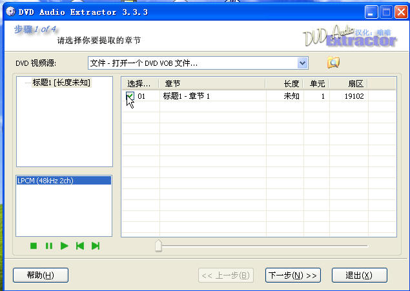This screenshot has width=410, height=291.
Task: Click the unit cell value 1
Action: (x=323, y=96)
